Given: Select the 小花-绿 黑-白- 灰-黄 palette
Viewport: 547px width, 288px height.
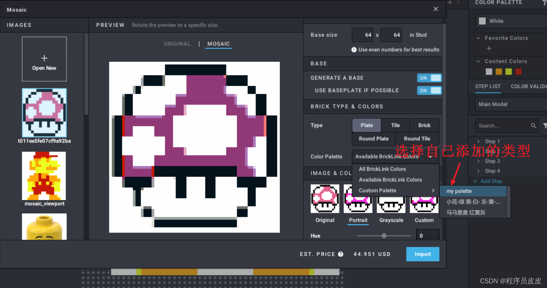Looking at the screenshot, I should [x=473, y=202].
